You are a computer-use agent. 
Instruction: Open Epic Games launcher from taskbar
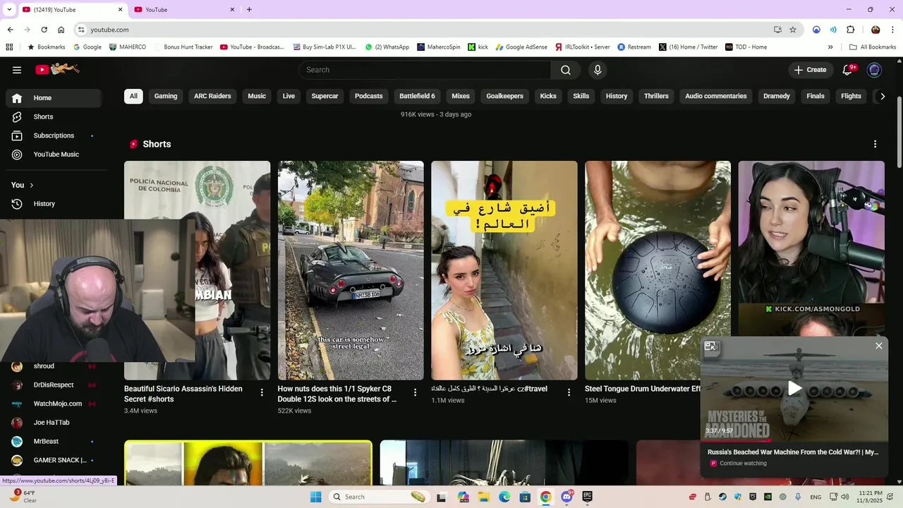click(587, 497)
